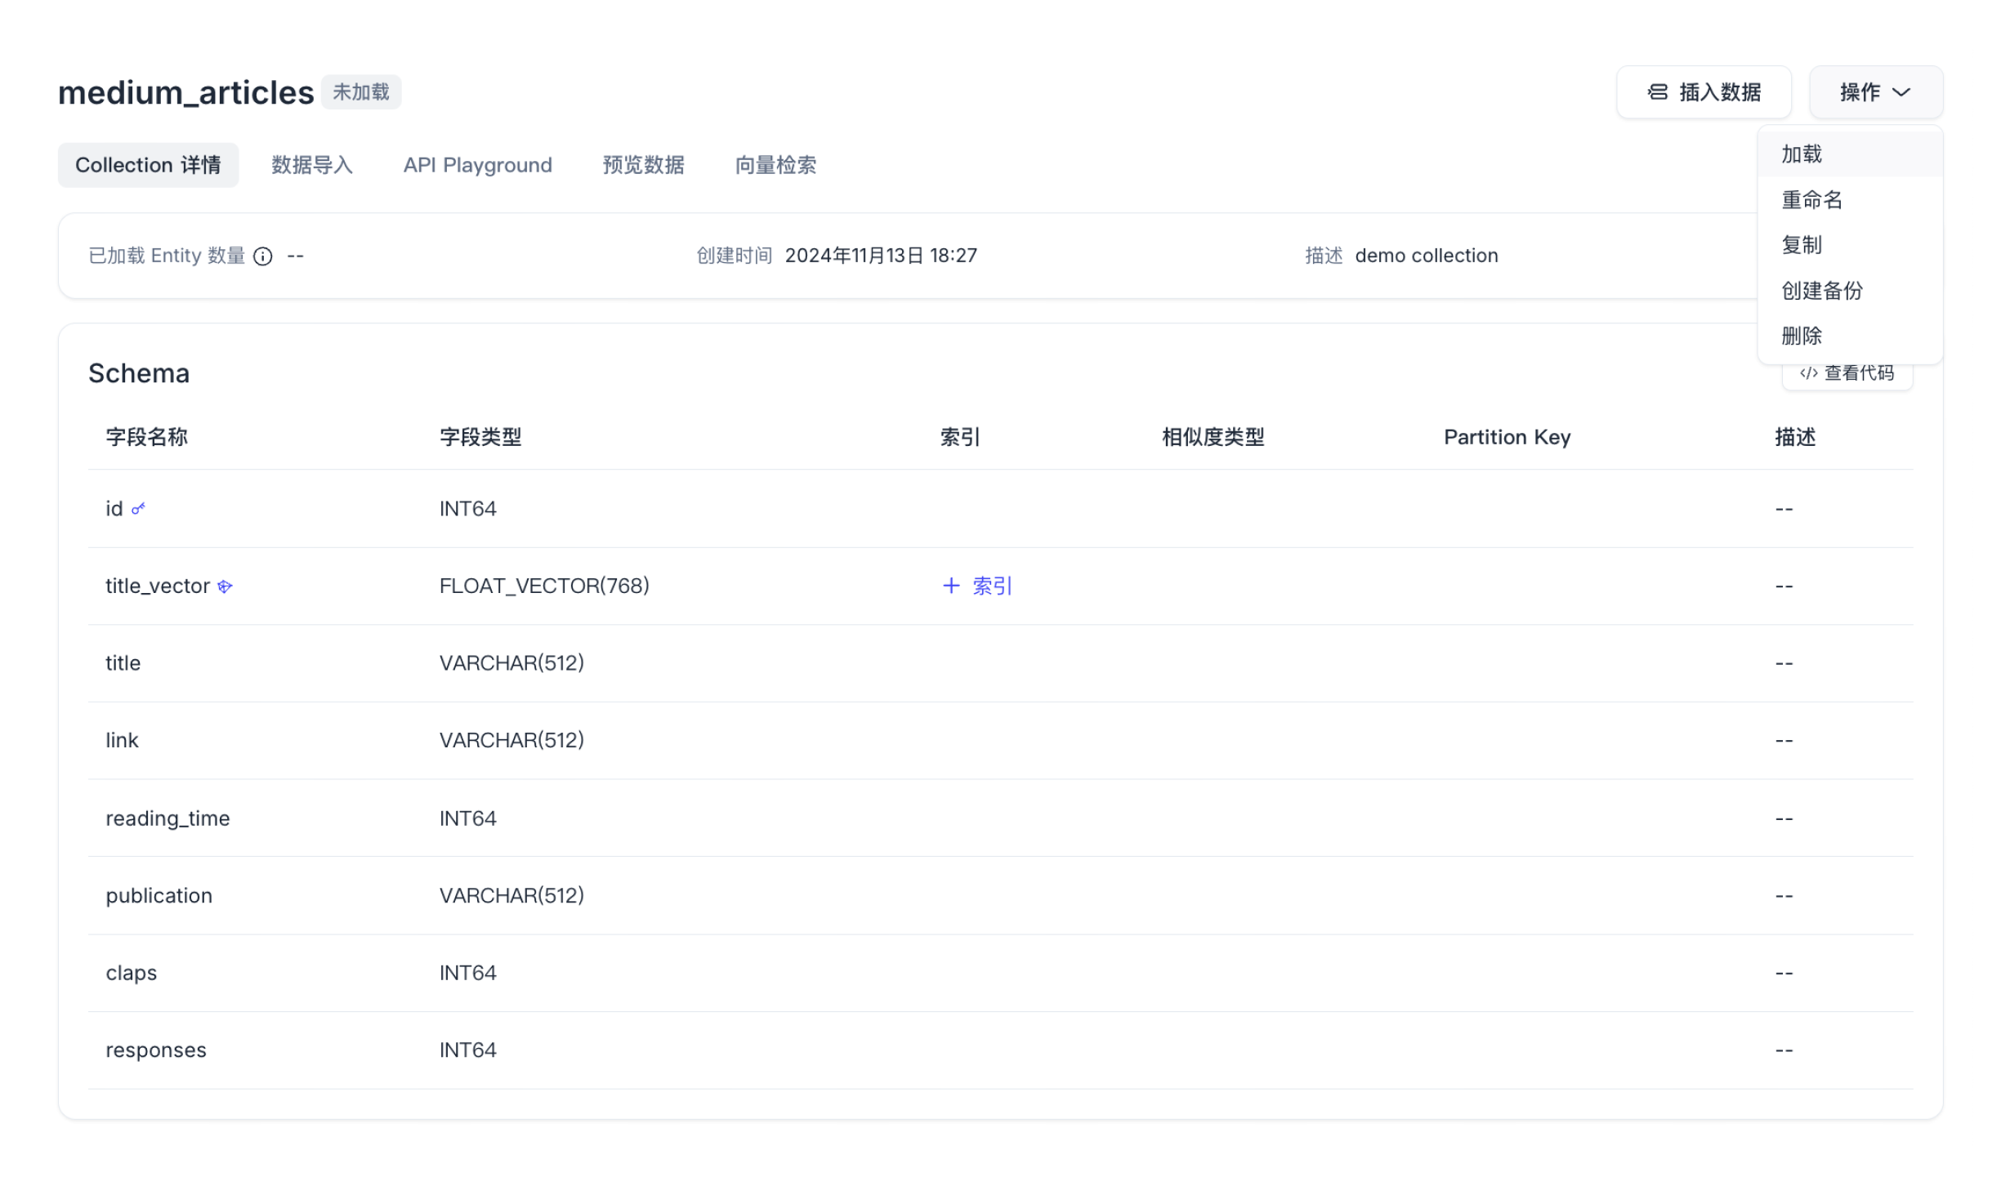Image resolution: width=2010 pixels, height=1186 pixels.
Task: Click the demo collection description text
Action: tap(1426, 256)
